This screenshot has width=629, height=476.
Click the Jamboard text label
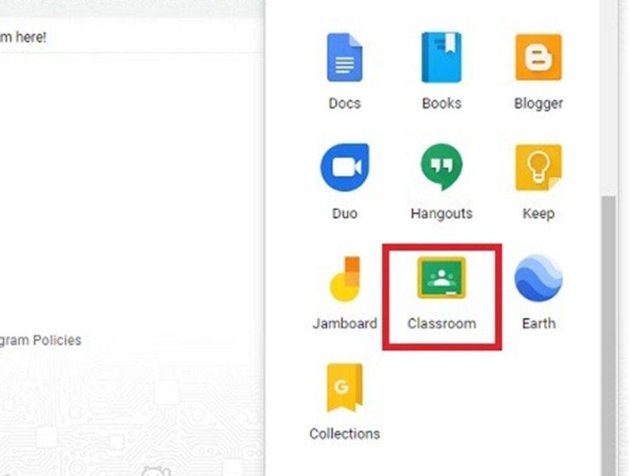[x=345, y=324]
